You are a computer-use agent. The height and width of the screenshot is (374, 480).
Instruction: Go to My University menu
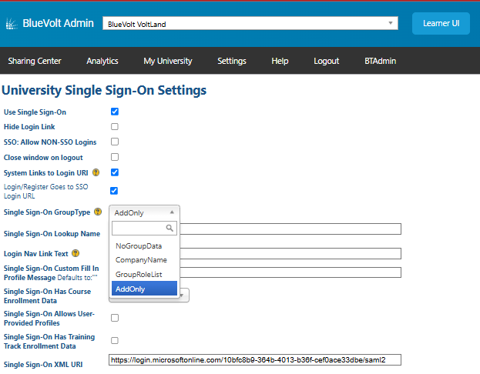point(168,61)
